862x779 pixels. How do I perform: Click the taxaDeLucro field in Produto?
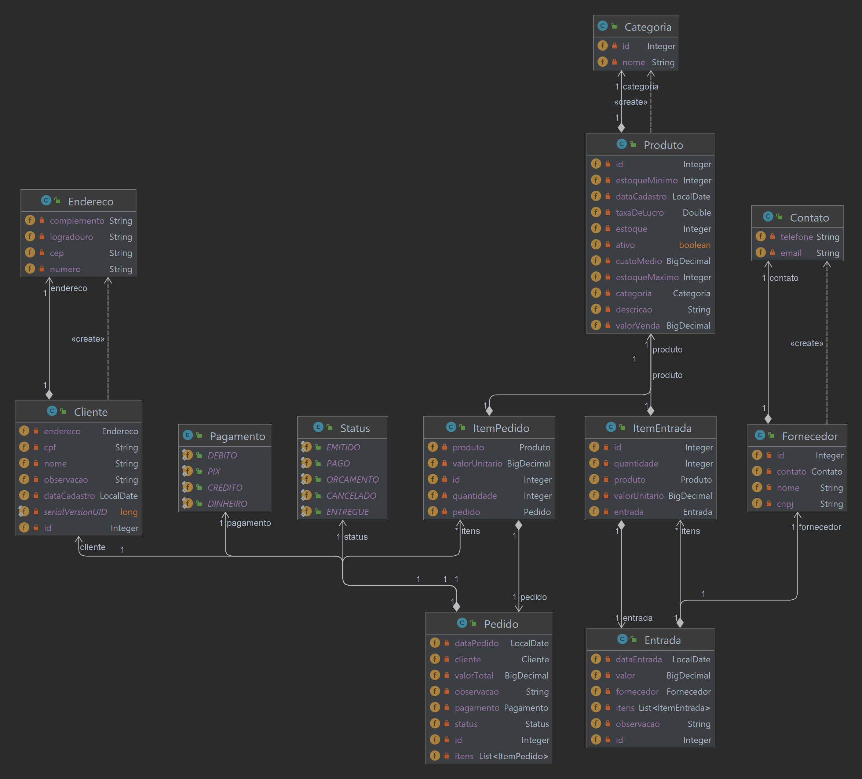click(639, 212)
